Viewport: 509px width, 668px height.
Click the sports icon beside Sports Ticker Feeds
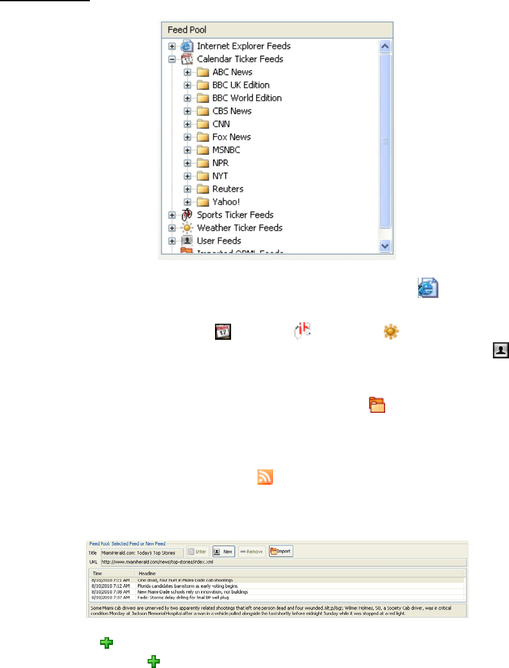point(186,214)
